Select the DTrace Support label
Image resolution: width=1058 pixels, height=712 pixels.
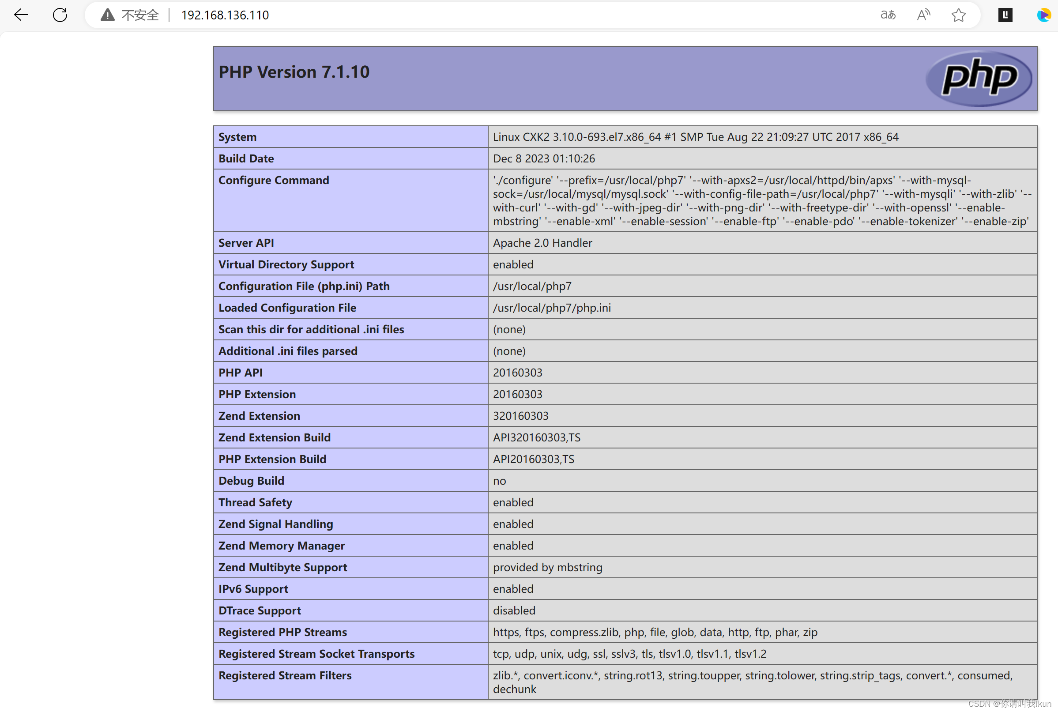pos(259,611)
